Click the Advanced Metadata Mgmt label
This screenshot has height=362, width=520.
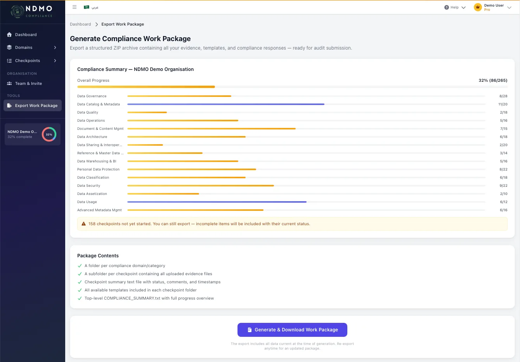(100, 210)
